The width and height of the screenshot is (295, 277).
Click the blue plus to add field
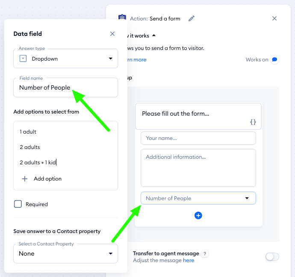[x=198, y=216]
